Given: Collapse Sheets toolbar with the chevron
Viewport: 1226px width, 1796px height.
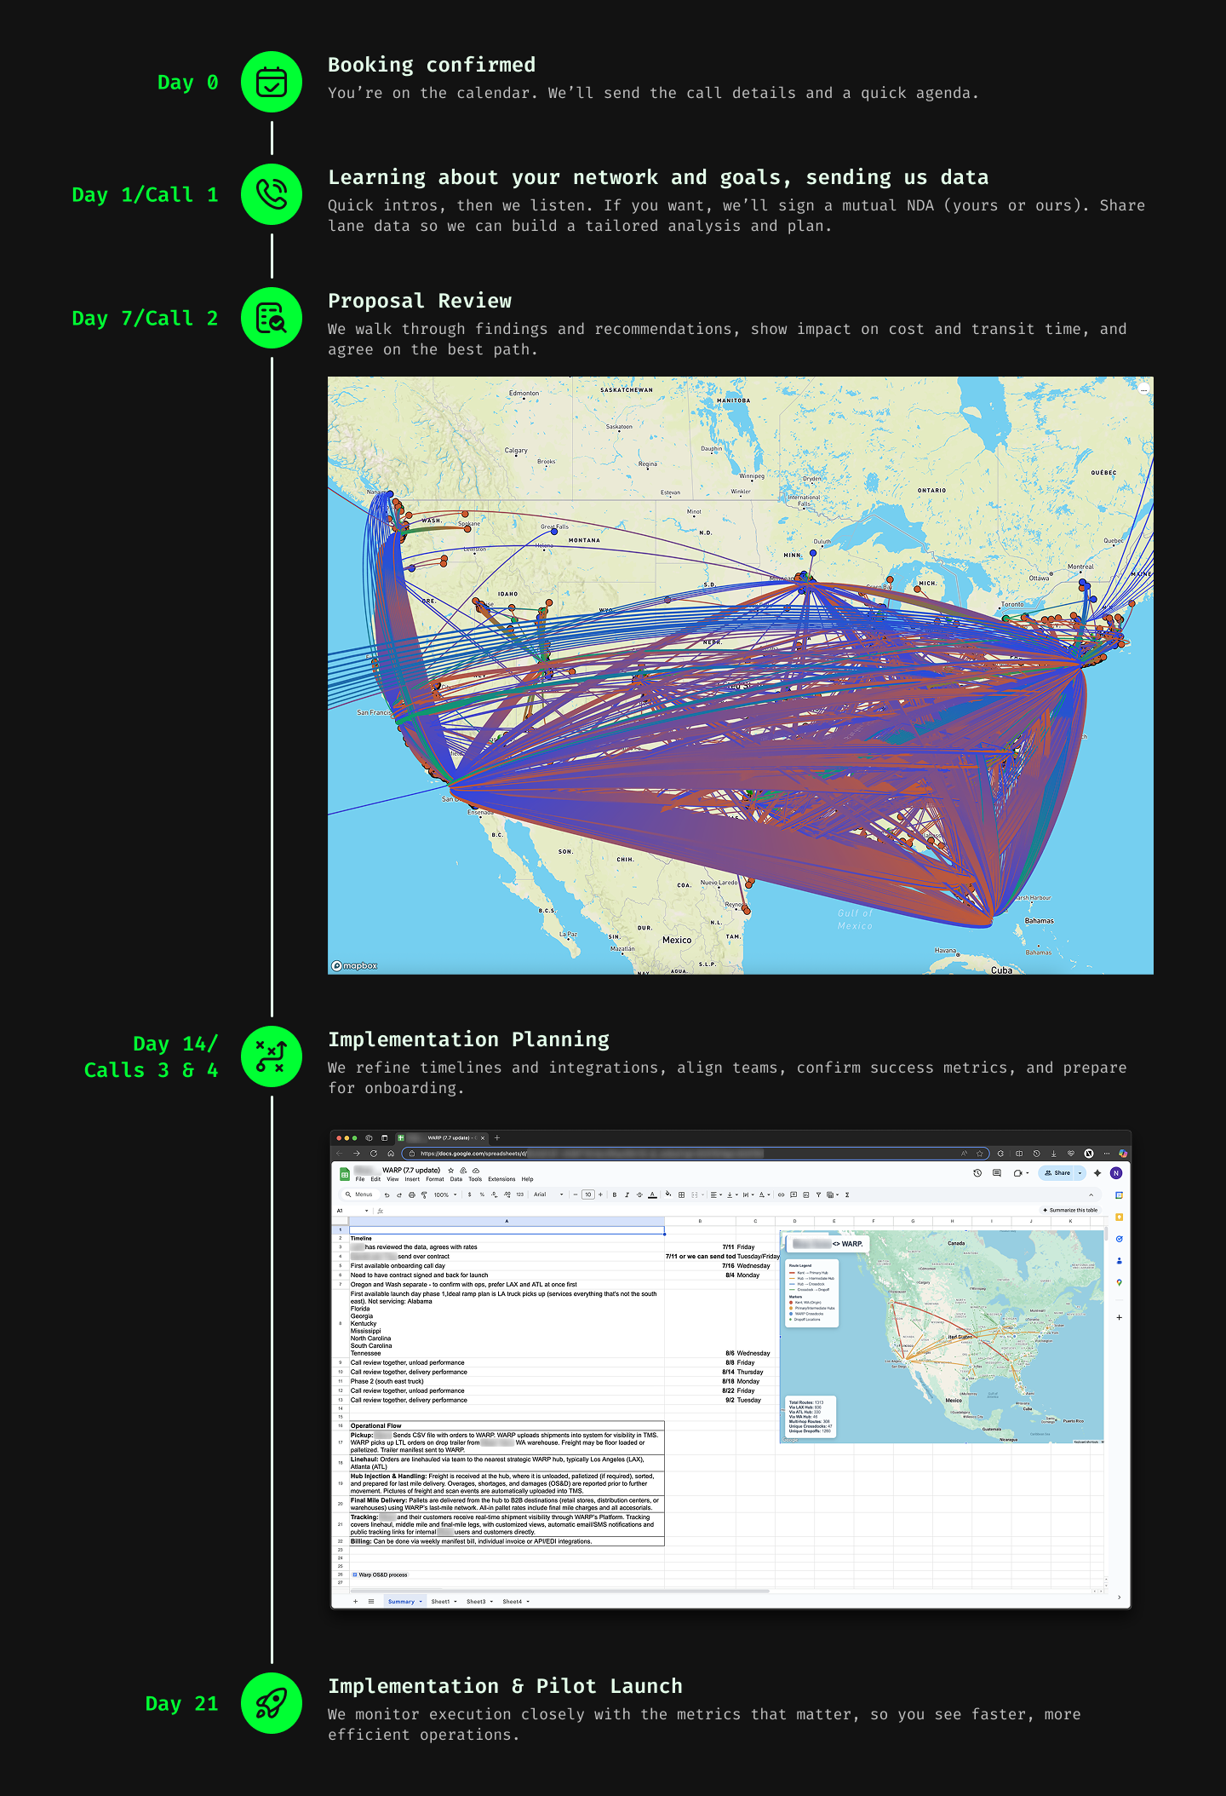Looking at the screenshot, I should [x=1091, y=1194].
